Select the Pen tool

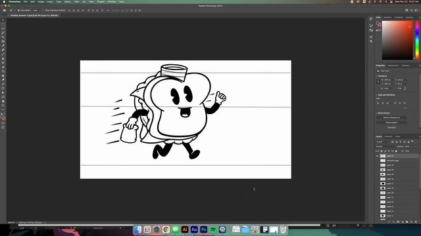click(x=3, y=84)
